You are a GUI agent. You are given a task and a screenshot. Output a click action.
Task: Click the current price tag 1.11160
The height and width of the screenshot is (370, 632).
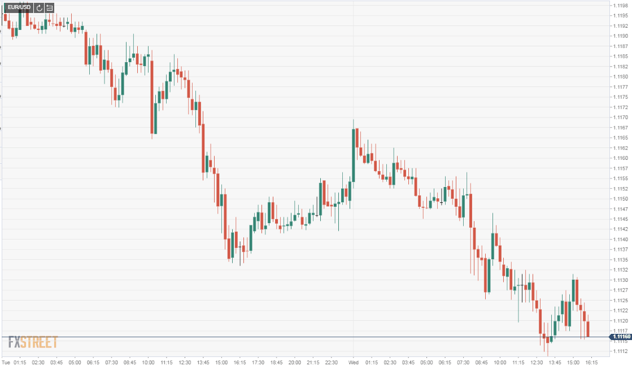[x=620, y=337]
